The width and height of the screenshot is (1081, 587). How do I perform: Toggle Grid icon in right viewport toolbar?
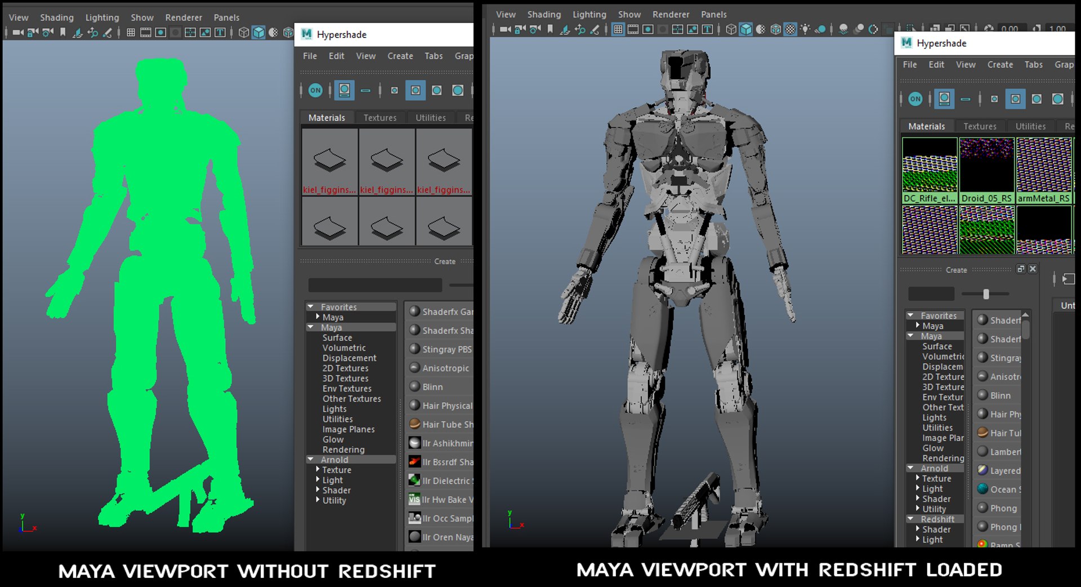pos(618,29)
